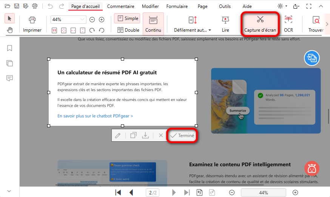
Task: Open the Formulaire tab
Action: click(177, 6)
